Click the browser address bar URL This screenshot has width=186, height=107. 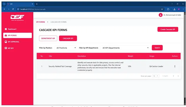point(33,9)
